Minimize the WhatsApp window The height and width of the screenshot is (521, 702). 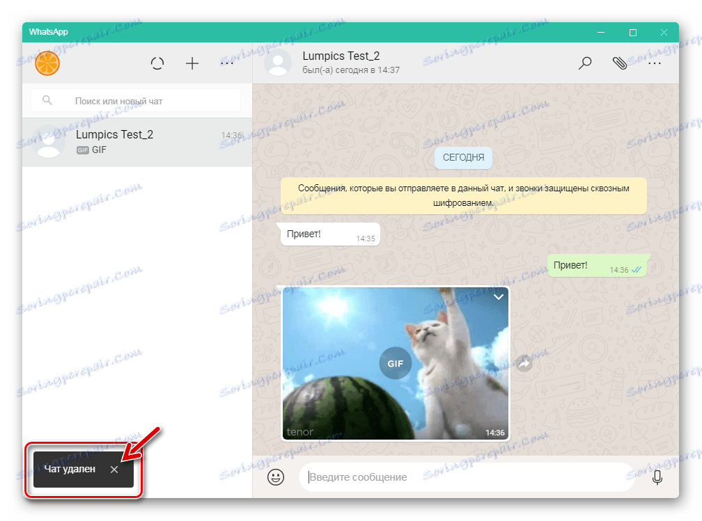601,32
